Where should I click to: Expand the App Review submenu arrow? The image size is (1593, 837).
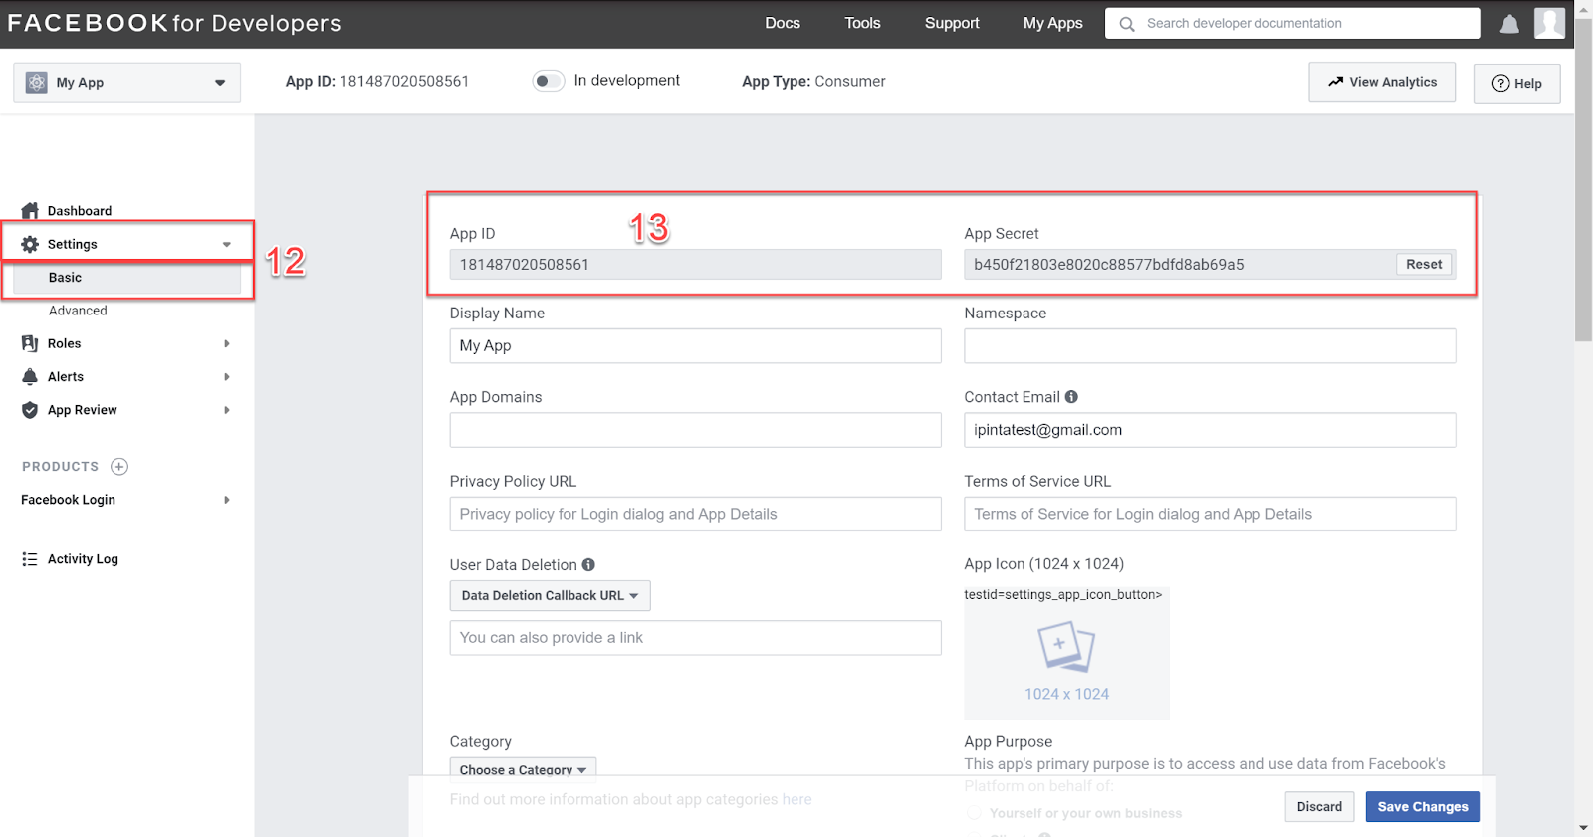coord(227,410)
